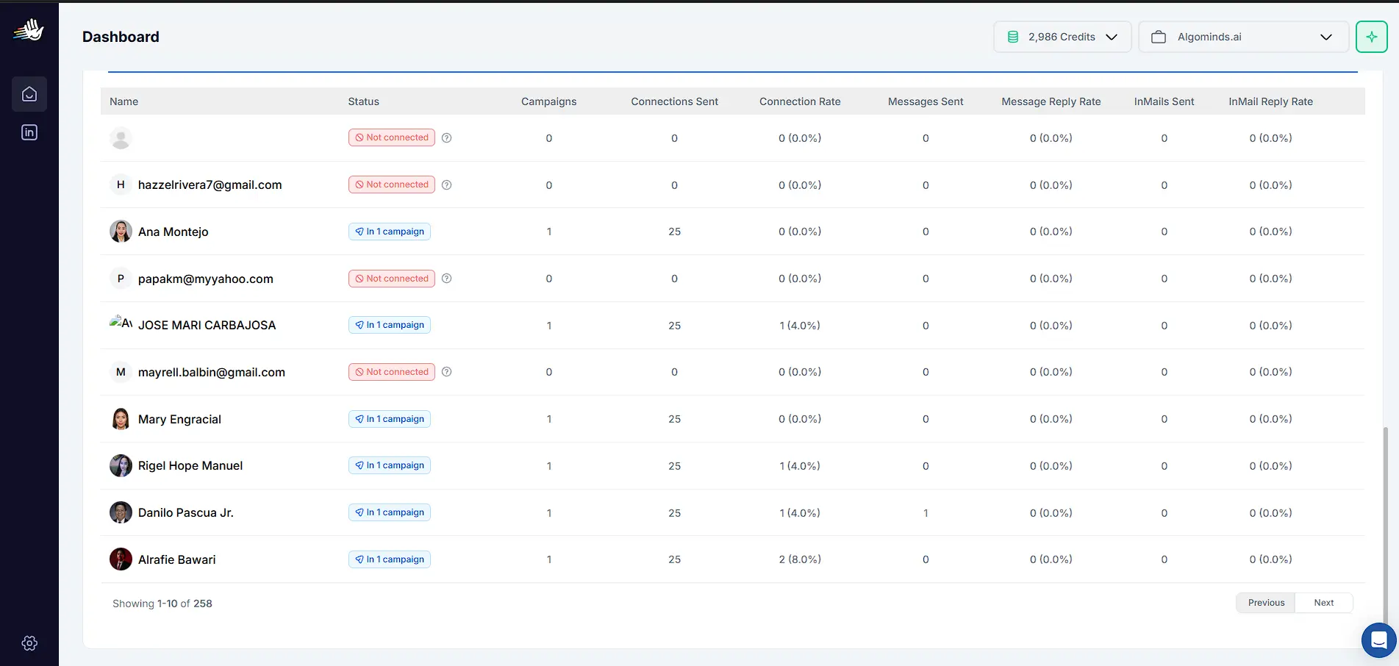Click Alrafie Bawari's In 1 campaign badge

(390, 559)
